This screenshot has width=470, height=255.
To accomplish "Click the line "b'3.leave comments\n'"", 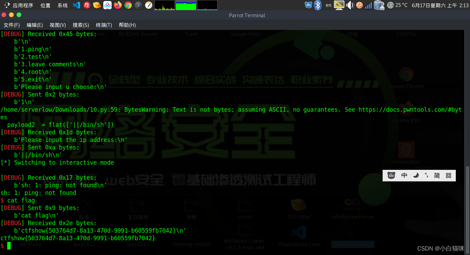I will click(50, 64).
